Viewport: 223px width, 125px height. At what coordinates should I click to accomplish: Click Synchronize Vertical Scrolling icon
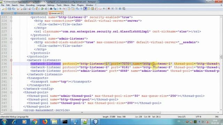coord(69,9)
